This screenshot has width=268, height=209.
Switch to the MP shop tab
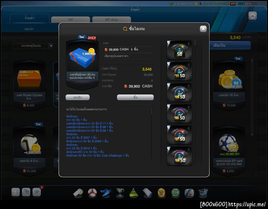coord(112,20)
